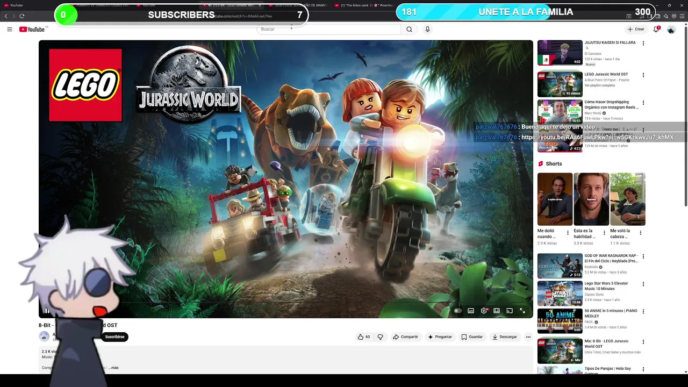Click 'GOD OF WAR RAGNAROK RAP' title

(611, 259)
